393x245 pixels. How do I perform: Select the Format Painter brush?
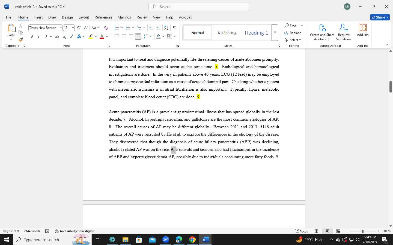(x=21, y=39)
